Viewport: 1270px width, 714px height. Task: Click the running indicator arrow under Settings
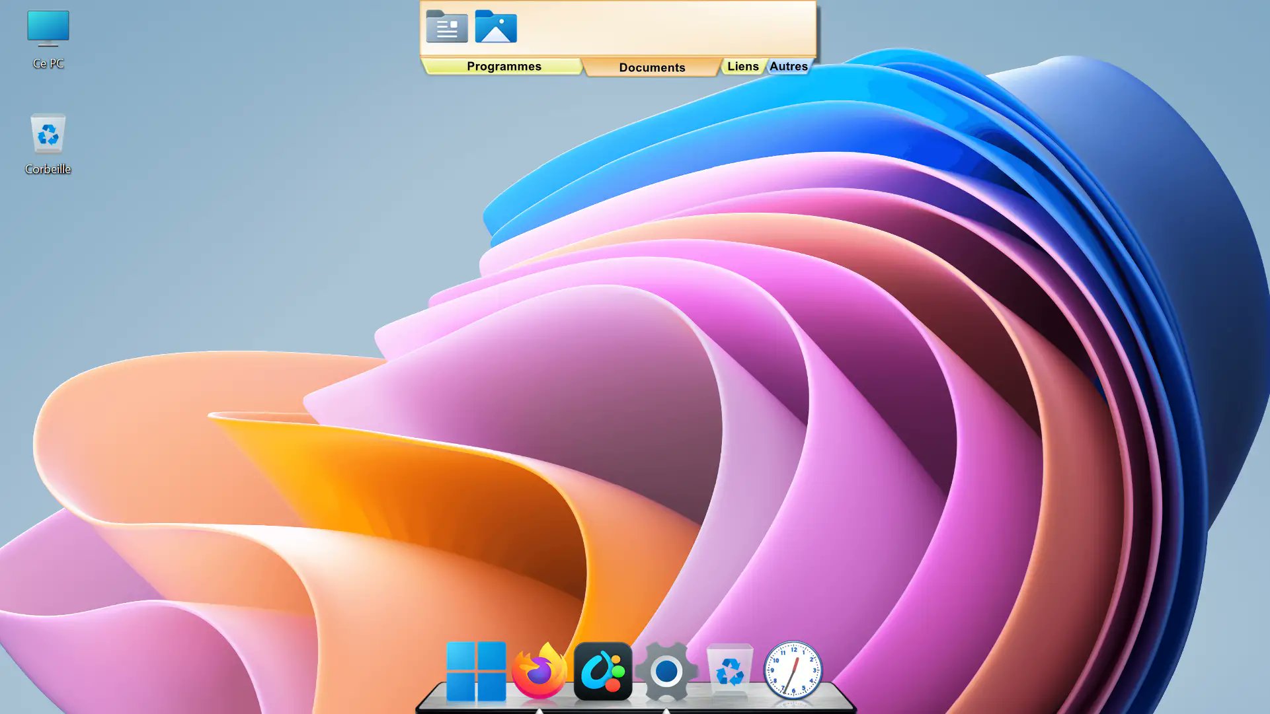click(x=666, y=711)
